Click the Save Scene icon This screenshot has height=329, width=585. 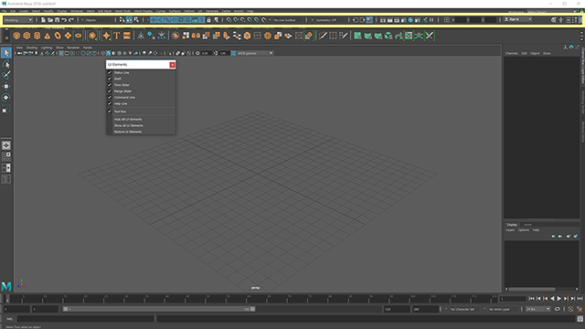tap(57, 20)
